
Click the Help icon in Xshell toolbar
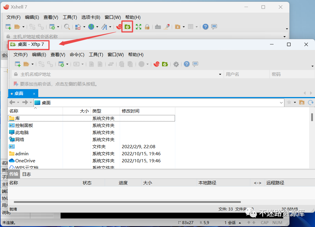[205, 27]
